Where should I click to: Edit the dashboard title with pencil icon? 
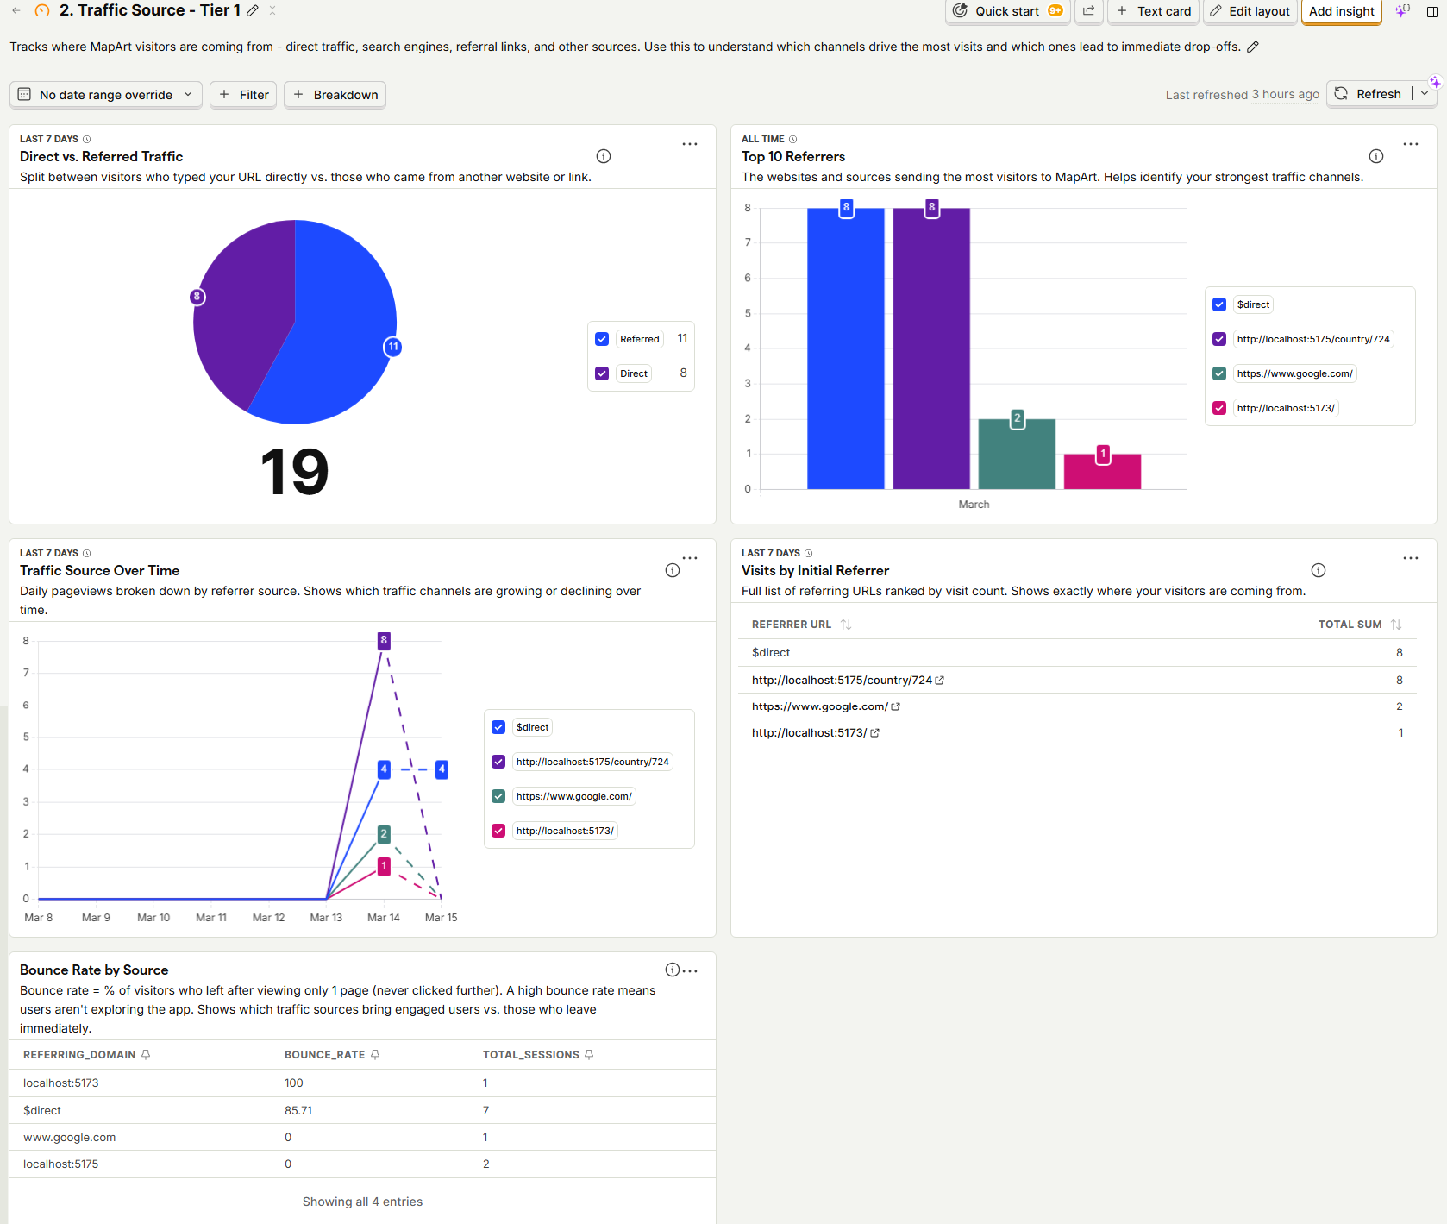251,10
